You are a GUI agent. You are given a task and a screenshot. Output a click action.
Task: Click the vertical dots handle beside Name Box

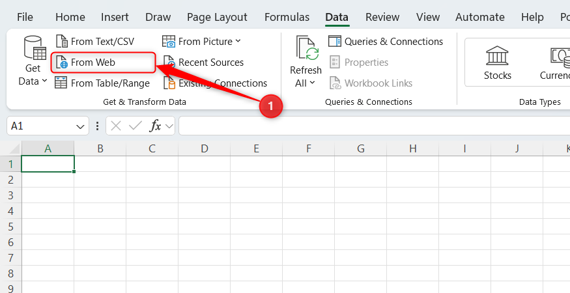coord(97,126)
